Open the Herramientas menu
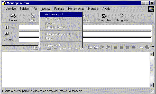The width and height of the screenshot is (156, 94). 76,9
